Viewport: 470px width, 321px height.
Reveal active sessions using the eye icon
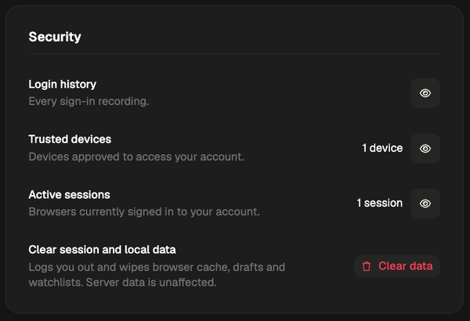click(425, 204)
